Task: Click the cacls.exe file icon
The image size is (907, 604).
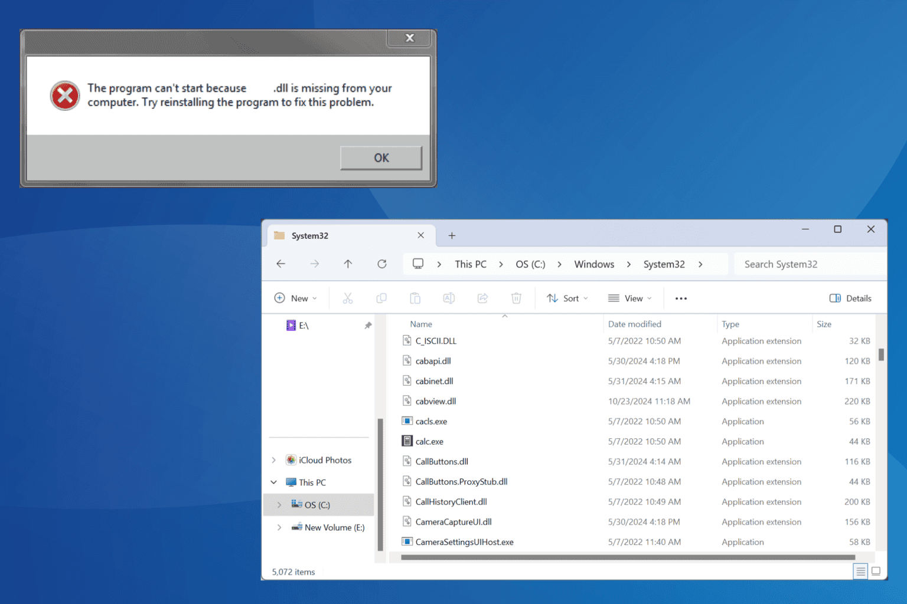Action: 407,421
